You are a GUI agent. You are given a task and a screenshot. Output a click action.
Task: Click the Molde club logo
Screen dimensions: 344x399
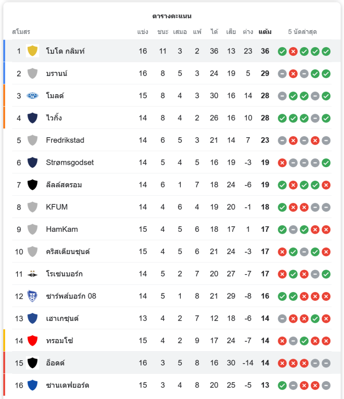tap(33, 96)
